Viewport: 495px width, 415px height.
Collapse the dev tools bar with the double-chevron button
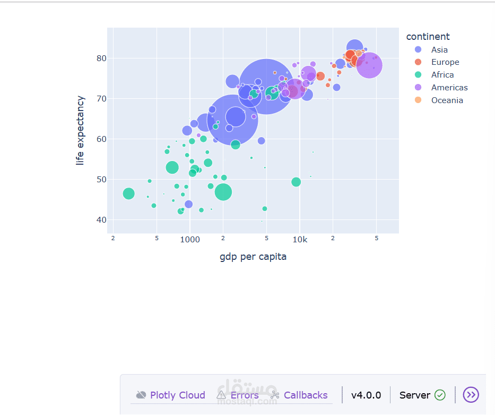(x=471, y=395)
